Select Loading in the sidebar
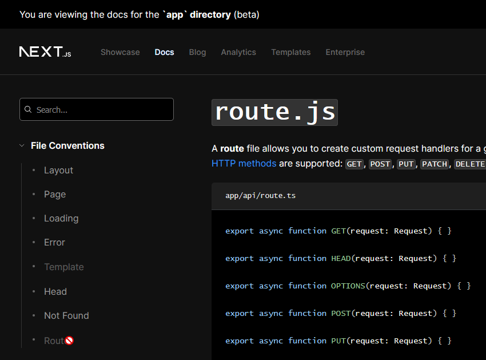486x360 pixels. point(61,218)
